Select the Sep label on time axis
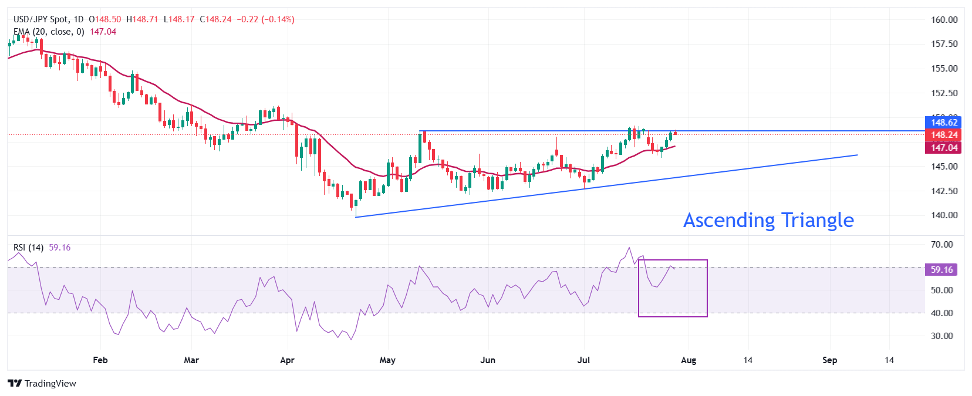This screenshot has height=396, width=972. [x=829, y=360]
